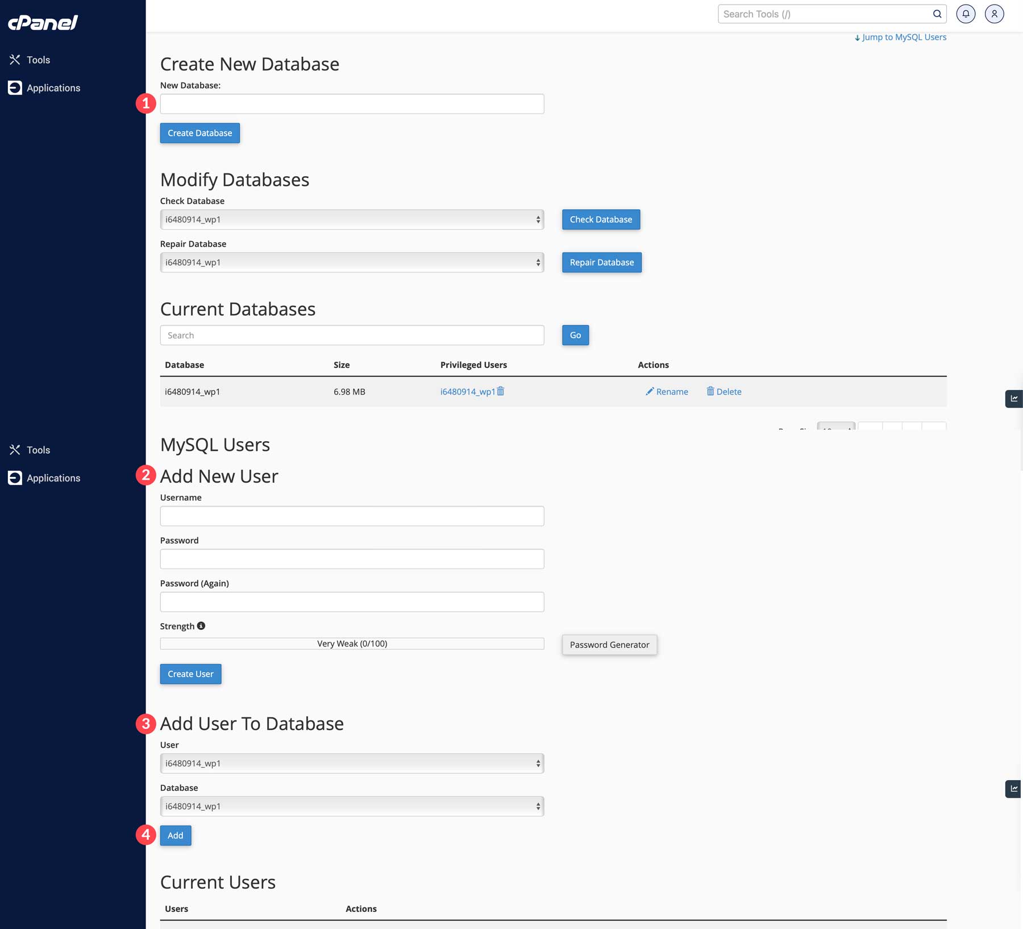Open the Check Database dropdown
Screen dimensions: 1023x929
pyautogui.click(x=352, y=219)
